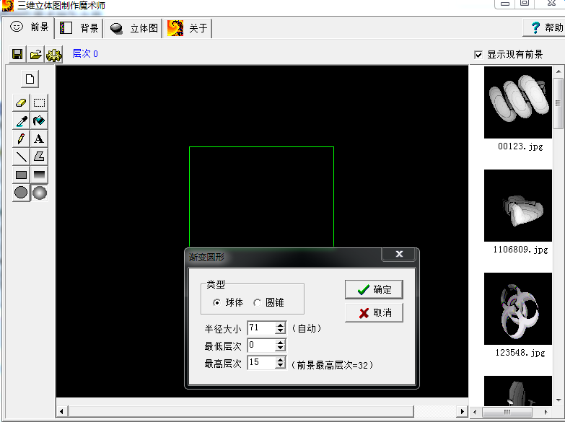Click the 层次 0 label
The image size is (565, 422).
(x=85, y=53)
